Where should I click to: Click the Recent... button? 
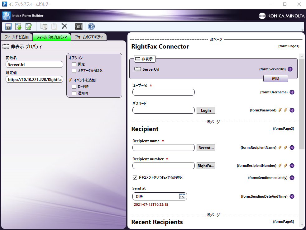click(x=206, y=148)
